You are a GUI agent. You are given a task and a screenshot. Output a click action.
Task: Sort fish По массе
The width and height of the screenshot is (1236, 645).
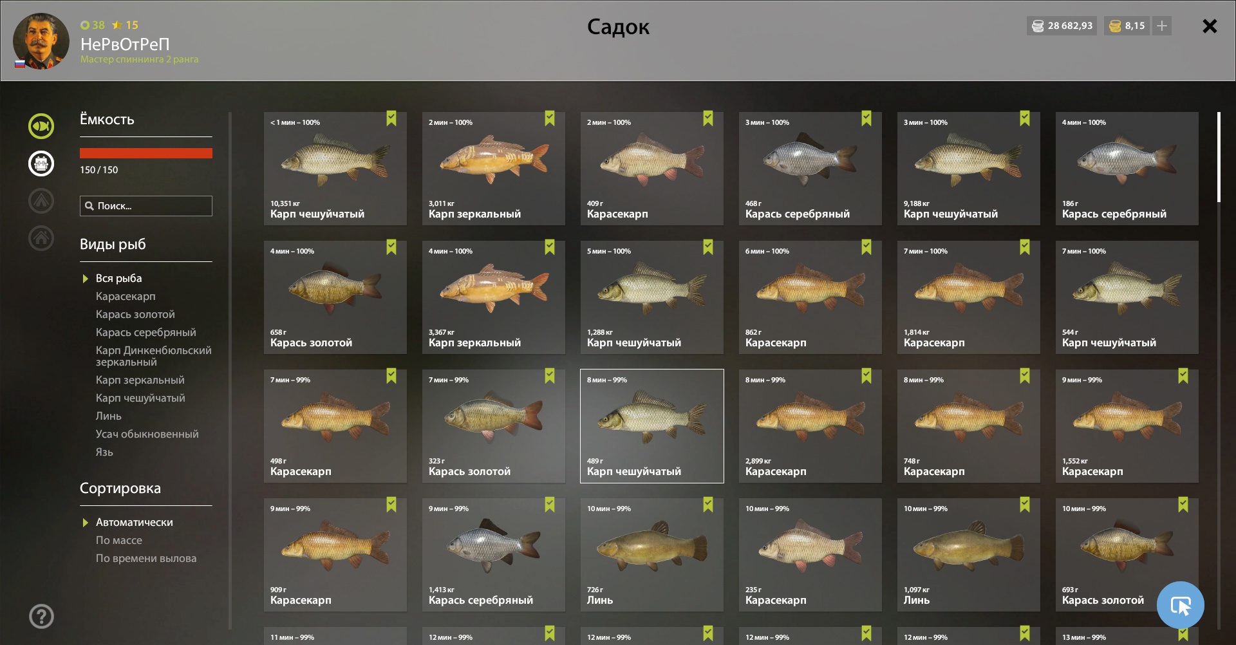(x=118, y=540)
